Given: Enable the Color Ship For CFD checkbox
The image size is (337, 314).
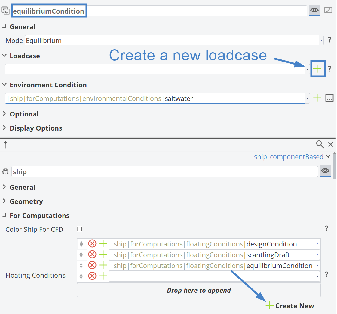Looking at the screenshot, I should point(80,229).
